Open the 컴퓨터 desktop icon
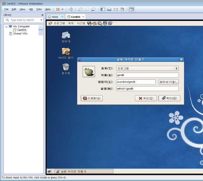This screenshot has height=181, width=203. click(66, 37)
